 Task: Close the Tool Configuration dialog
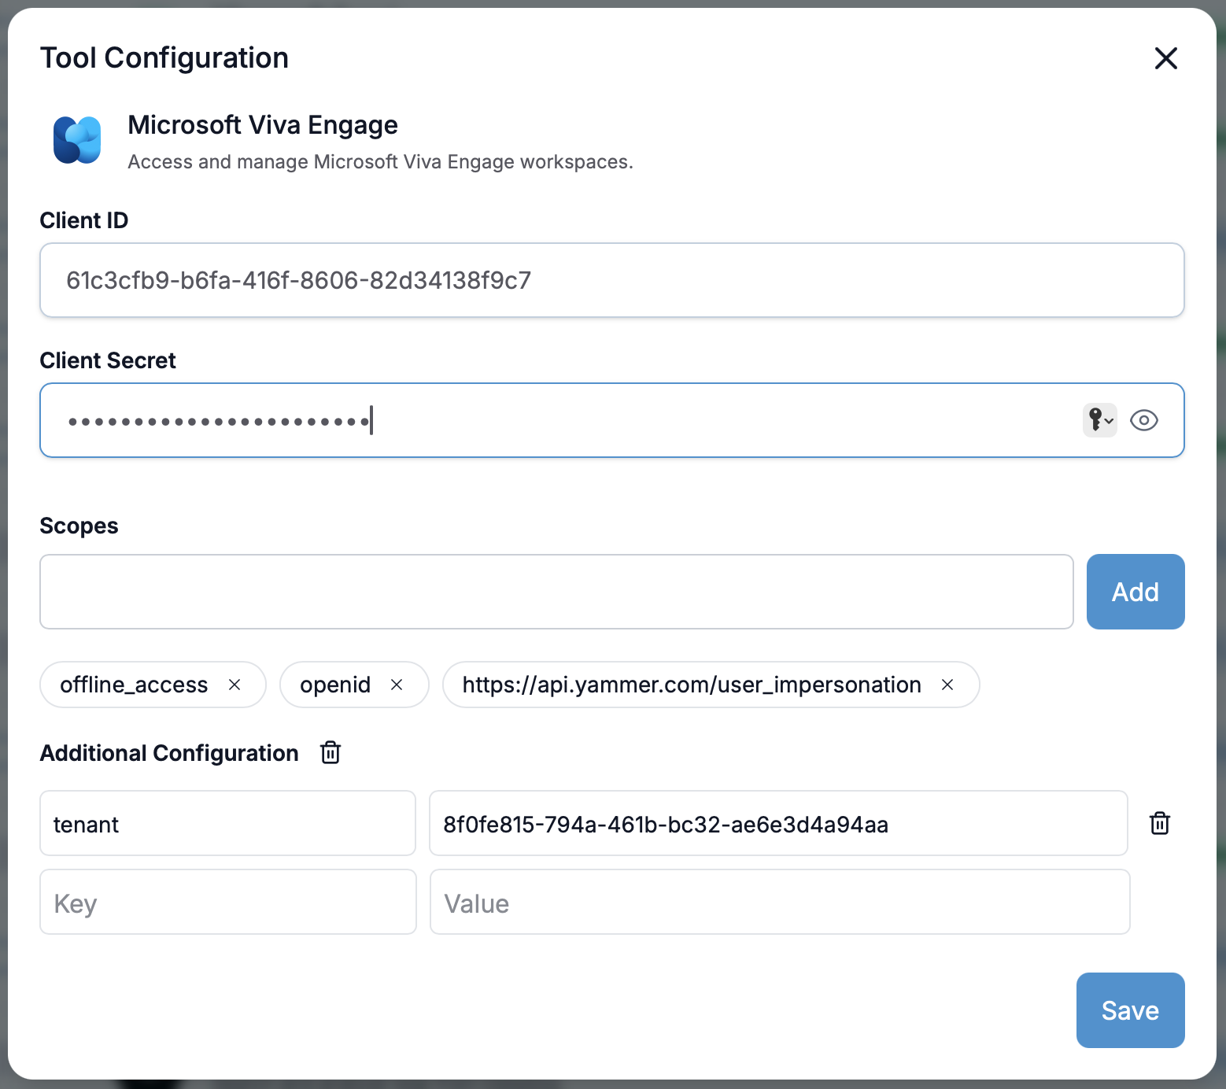(x=1165, y=58)
